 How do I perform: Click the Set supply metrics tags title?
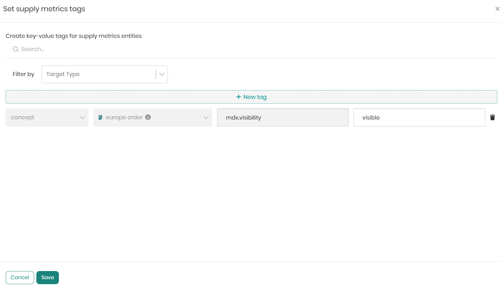(44, 9)
